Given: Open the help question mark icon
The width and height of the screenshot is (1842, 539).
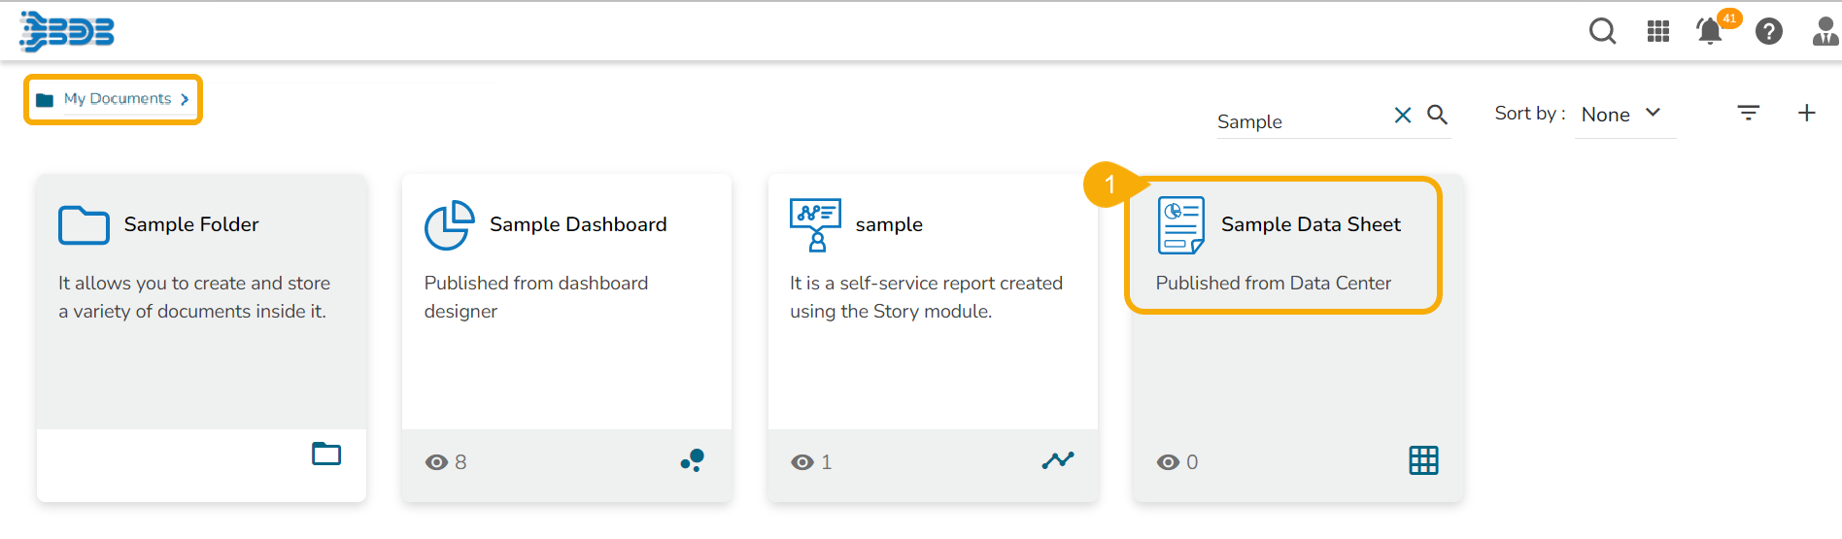Looking at the screenshot, I should [x=1768, y=32].
